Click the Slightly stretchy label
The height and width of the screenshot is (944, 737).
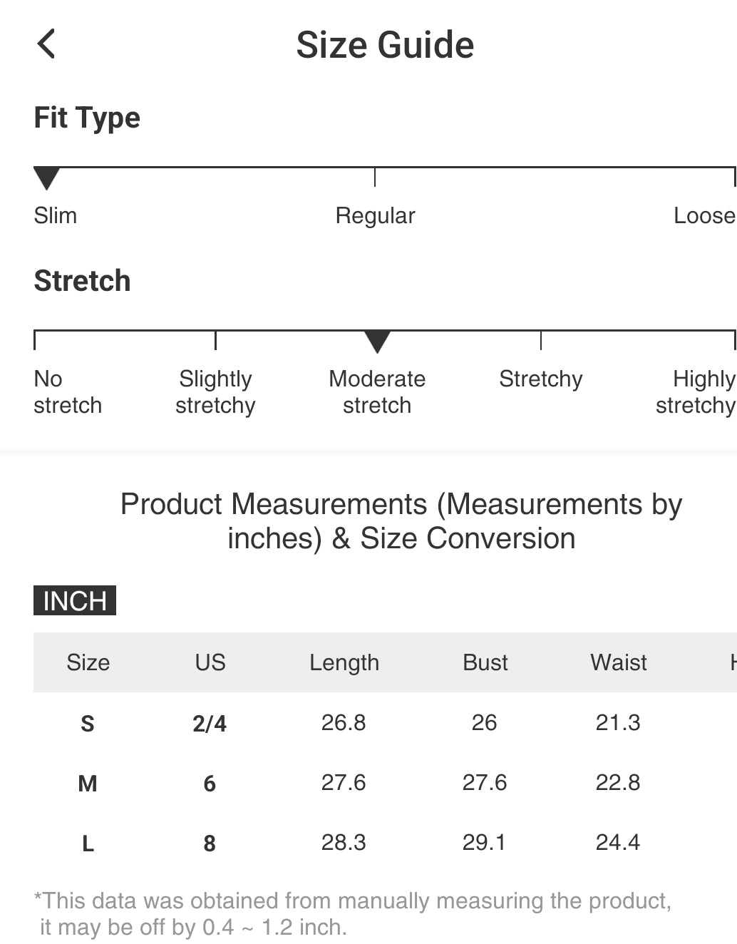(215, 391)
